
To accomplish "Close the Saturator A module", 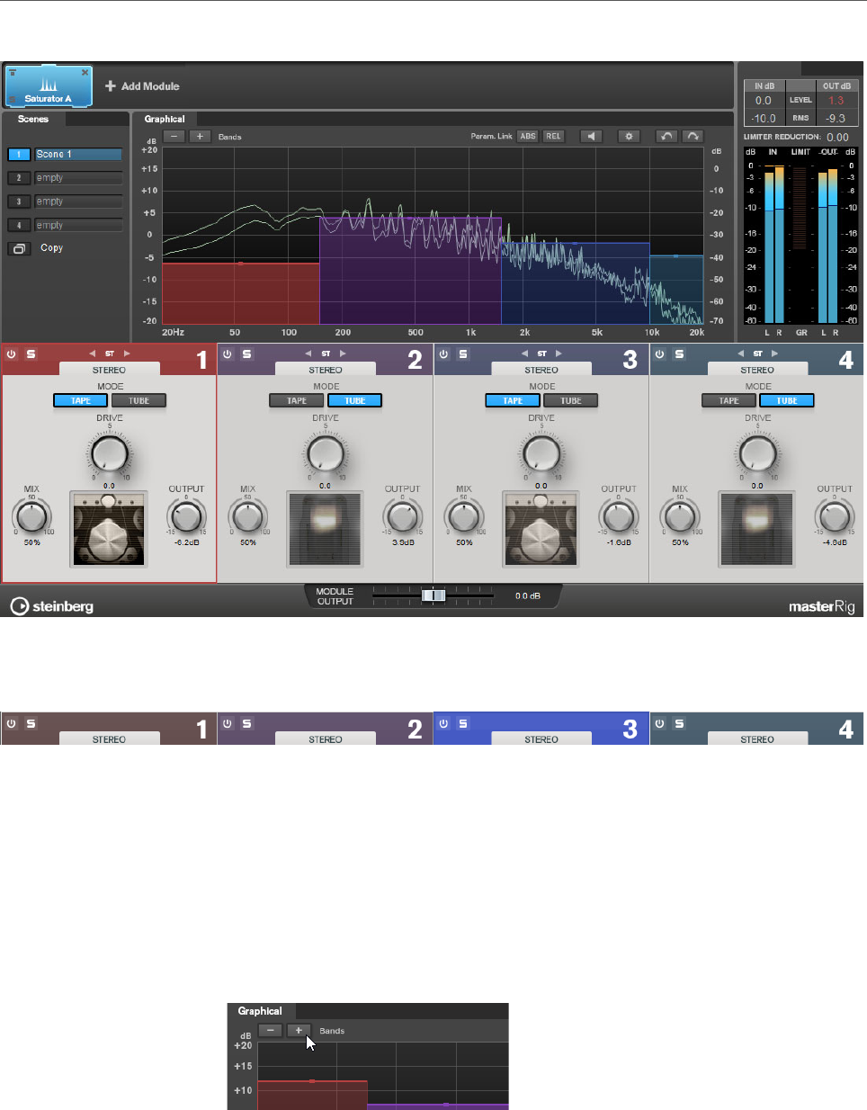I will point(85,72).
